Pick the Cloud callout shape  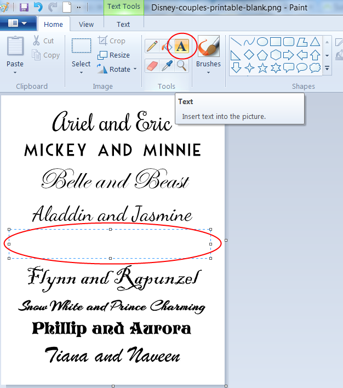pos(315,67)
